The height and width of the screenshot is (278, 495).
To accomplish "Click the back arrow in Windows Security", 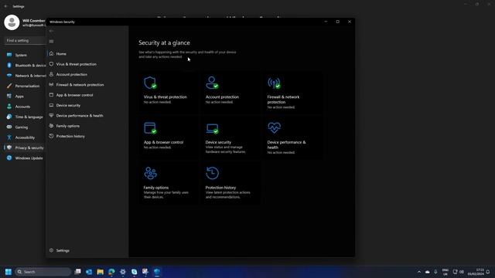I will pos(52,31).
